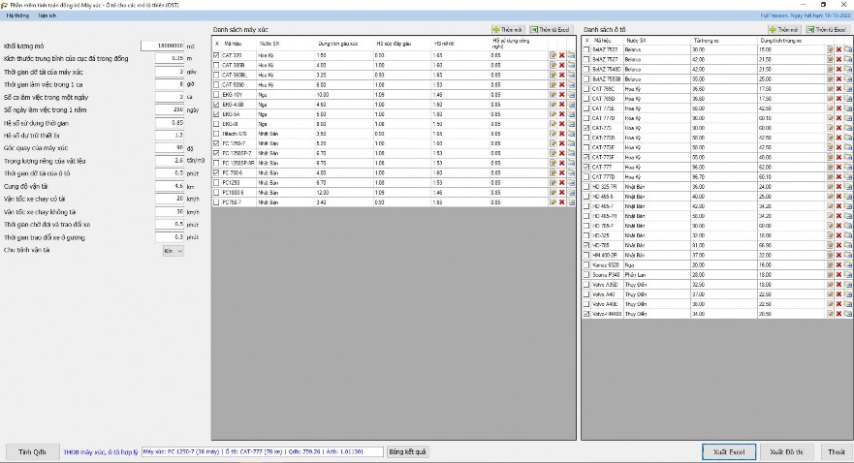Open the Bảng kết quả results table
The height and width of the screenshot is (463, 854).
coord(407,451)
